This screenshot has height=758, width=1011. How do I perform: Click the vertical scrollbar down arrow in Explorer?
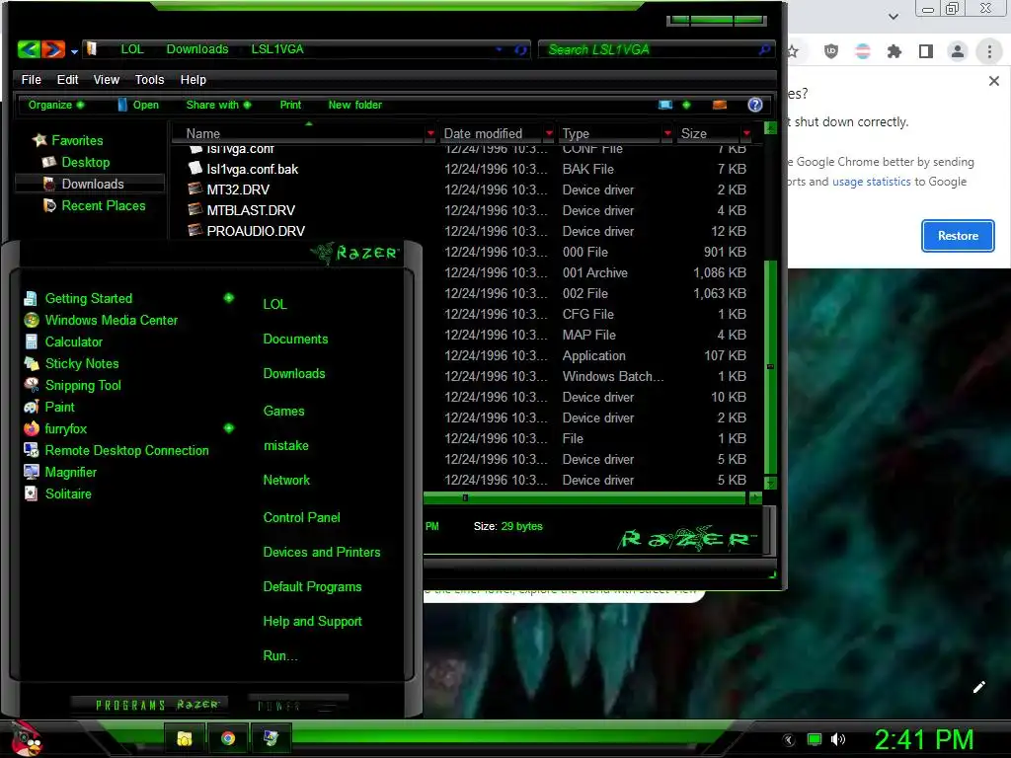(770, 483)
